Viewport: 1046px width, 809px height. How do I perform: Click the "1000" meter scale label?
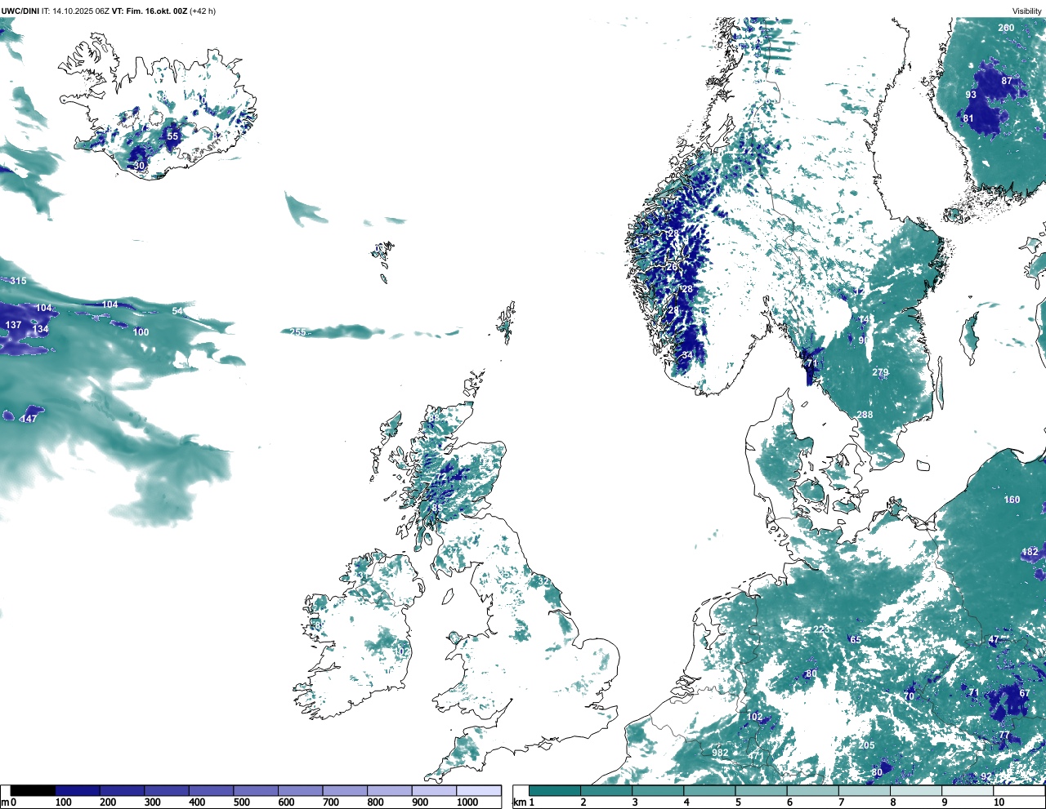click(x=467, y=802)
